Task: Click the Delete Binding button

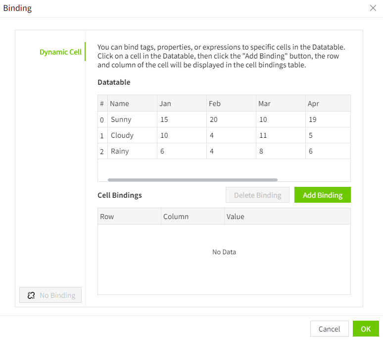Action: click(257, 195)
